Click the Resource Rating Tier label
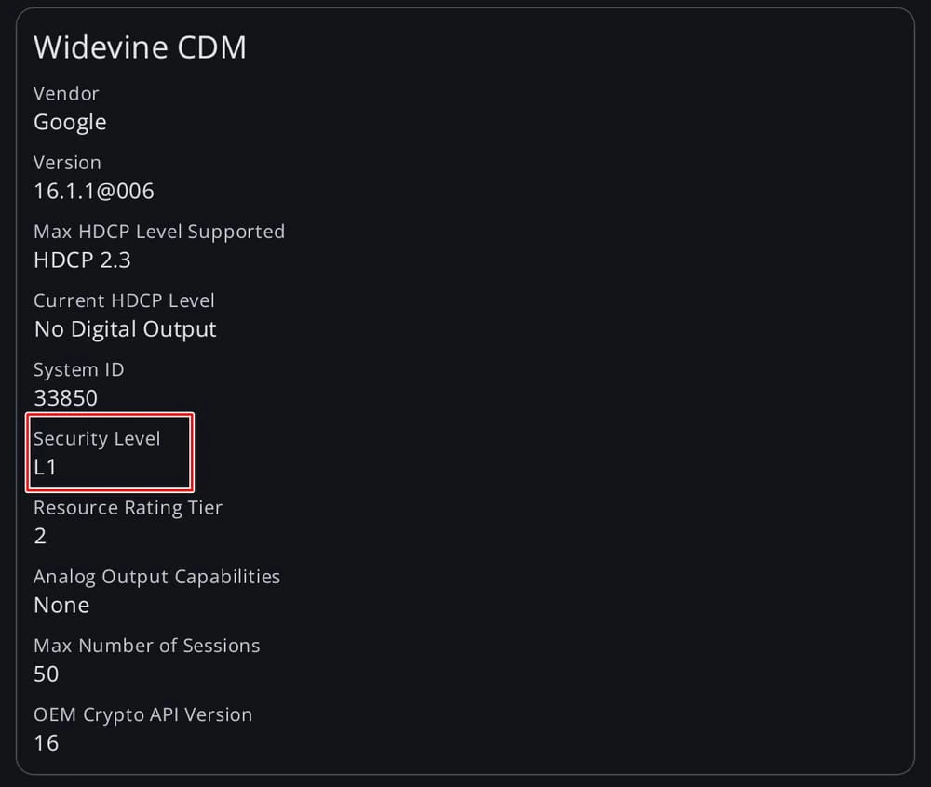 pyautogui.click(x=128, y=507)
